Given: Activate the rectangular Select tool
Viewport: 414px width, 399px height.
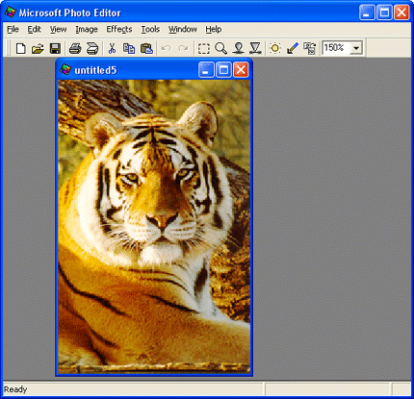Looking at the screenshot, I should click(x=204, y=49).
